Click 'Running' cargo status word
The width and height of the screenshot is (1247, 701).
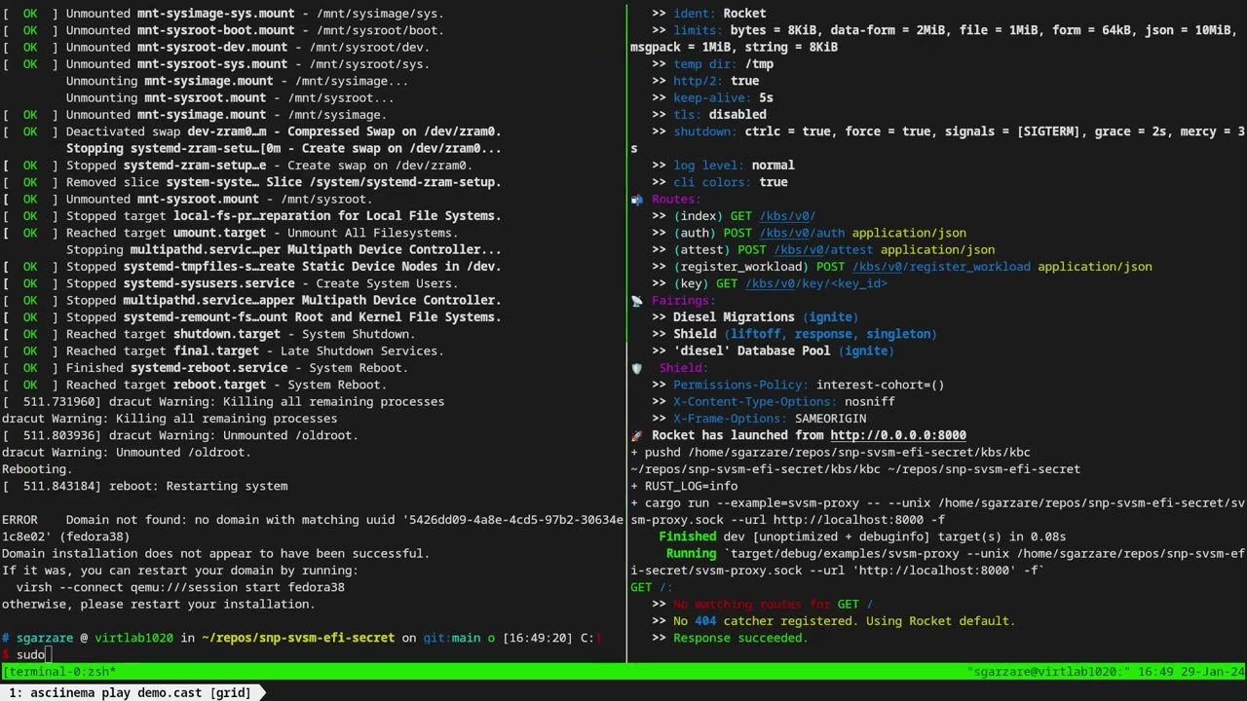(691, 554)
